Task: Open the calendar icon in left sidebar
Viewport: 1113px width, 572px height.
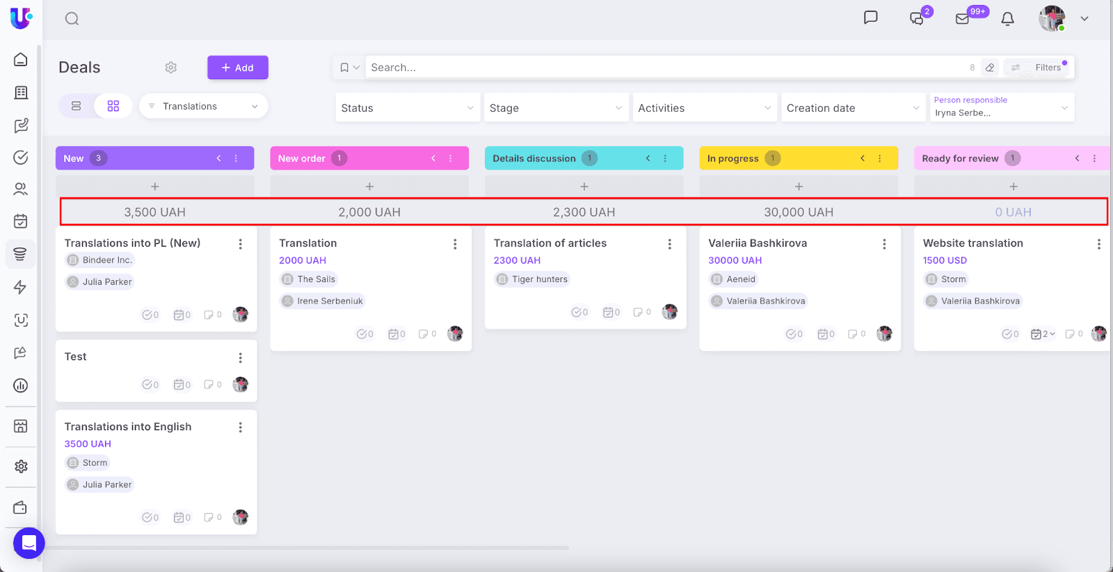Action: [21, 221]
